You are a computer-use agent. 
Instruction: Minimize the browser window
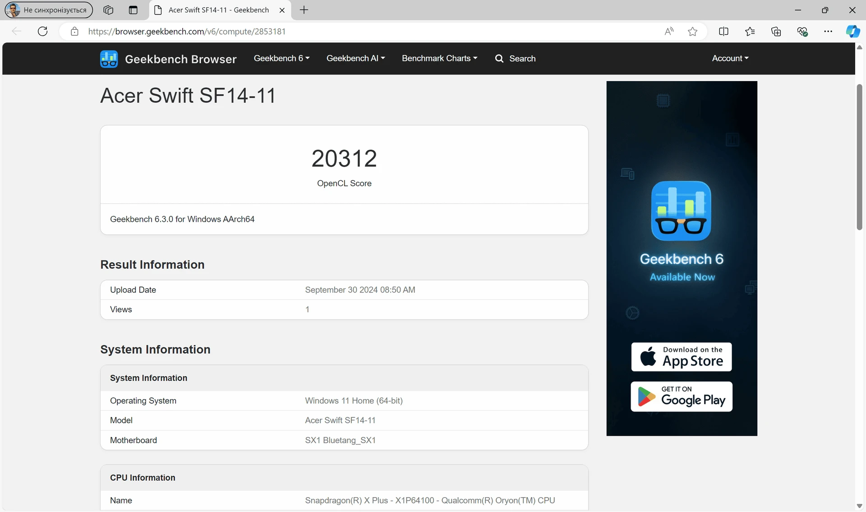798,10
